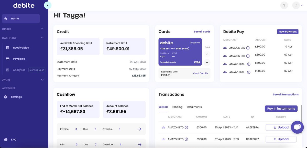Click Instalment Limit £49,500.01 tile

pos(124,46)
